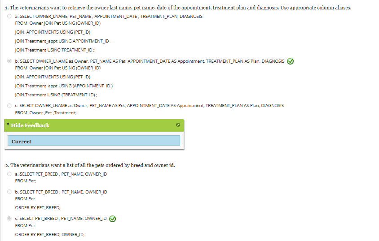Image resolution: width=379 pixels, height=241 pixels.
Task: Select radio button b for question 1
Action: click(9, 61)
